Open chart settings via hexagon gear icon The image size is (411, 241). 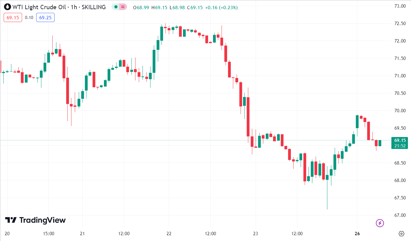[x=401, y=234]
